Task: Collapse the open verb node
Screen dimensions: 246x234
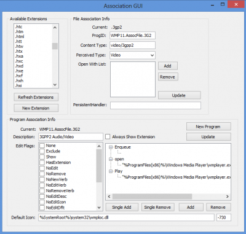Action: [111, 159]
